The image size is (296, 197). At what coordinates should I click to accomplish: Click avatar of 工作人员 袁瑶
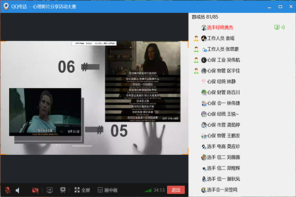(x=204, y=38)
